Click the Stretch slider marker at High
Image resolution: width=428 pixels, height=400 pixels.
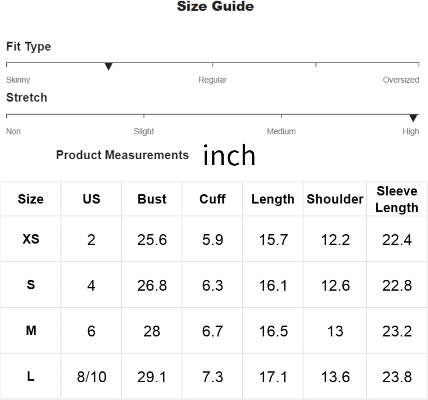point(413,118)
